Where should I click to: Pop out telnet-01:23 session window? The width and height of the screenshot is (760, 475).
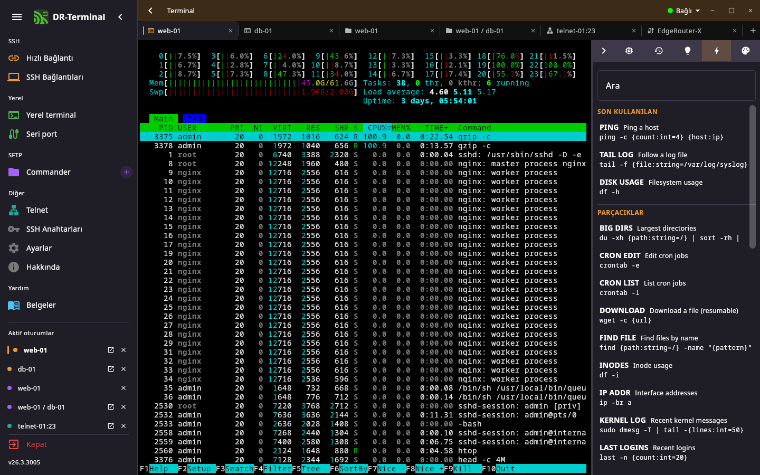(111, 426)
